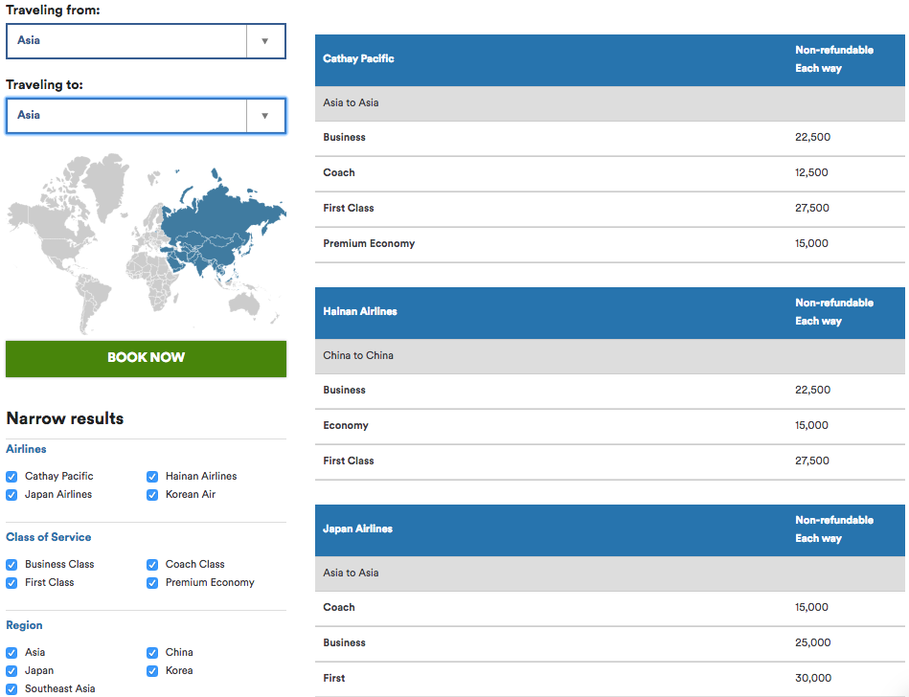Viewport: 909px width, 697px height.
Task: Uncheck the Coach Class filter
Action: point(152,564)
